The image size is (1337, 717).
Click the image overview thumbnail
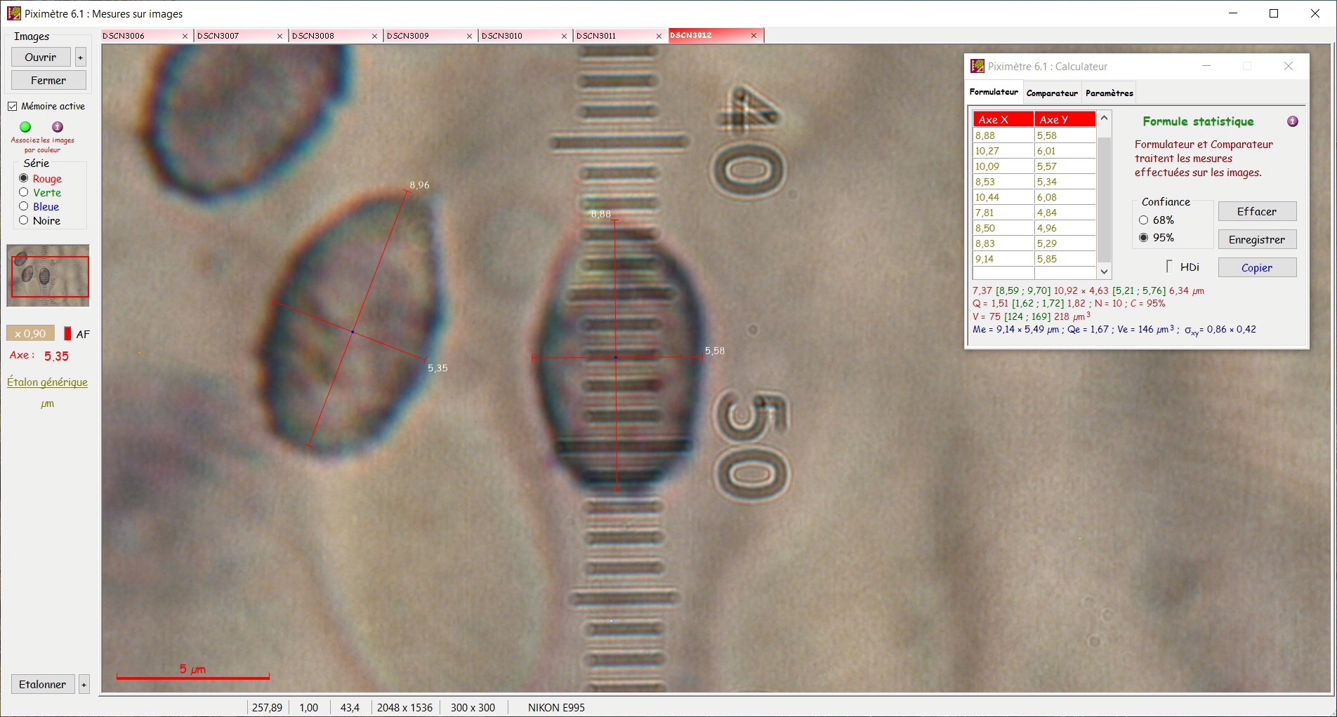tap(48, 275)
